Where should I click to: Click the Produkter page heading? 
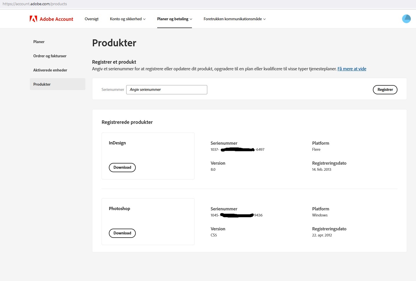pyautogui.click(x=114, y=43)
